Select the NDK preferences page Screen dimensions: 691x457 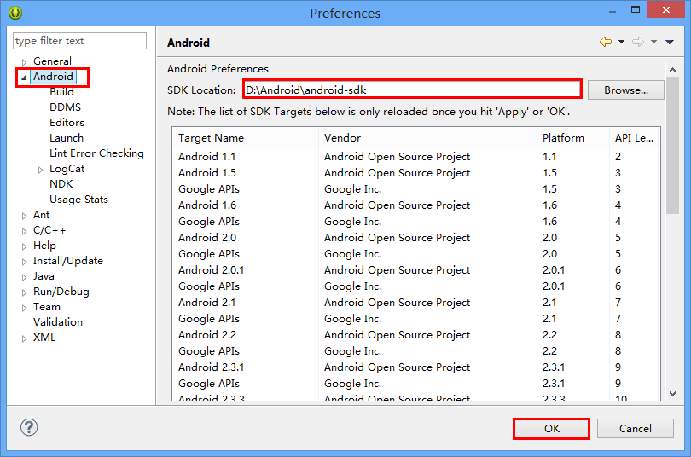click(61, 183)
